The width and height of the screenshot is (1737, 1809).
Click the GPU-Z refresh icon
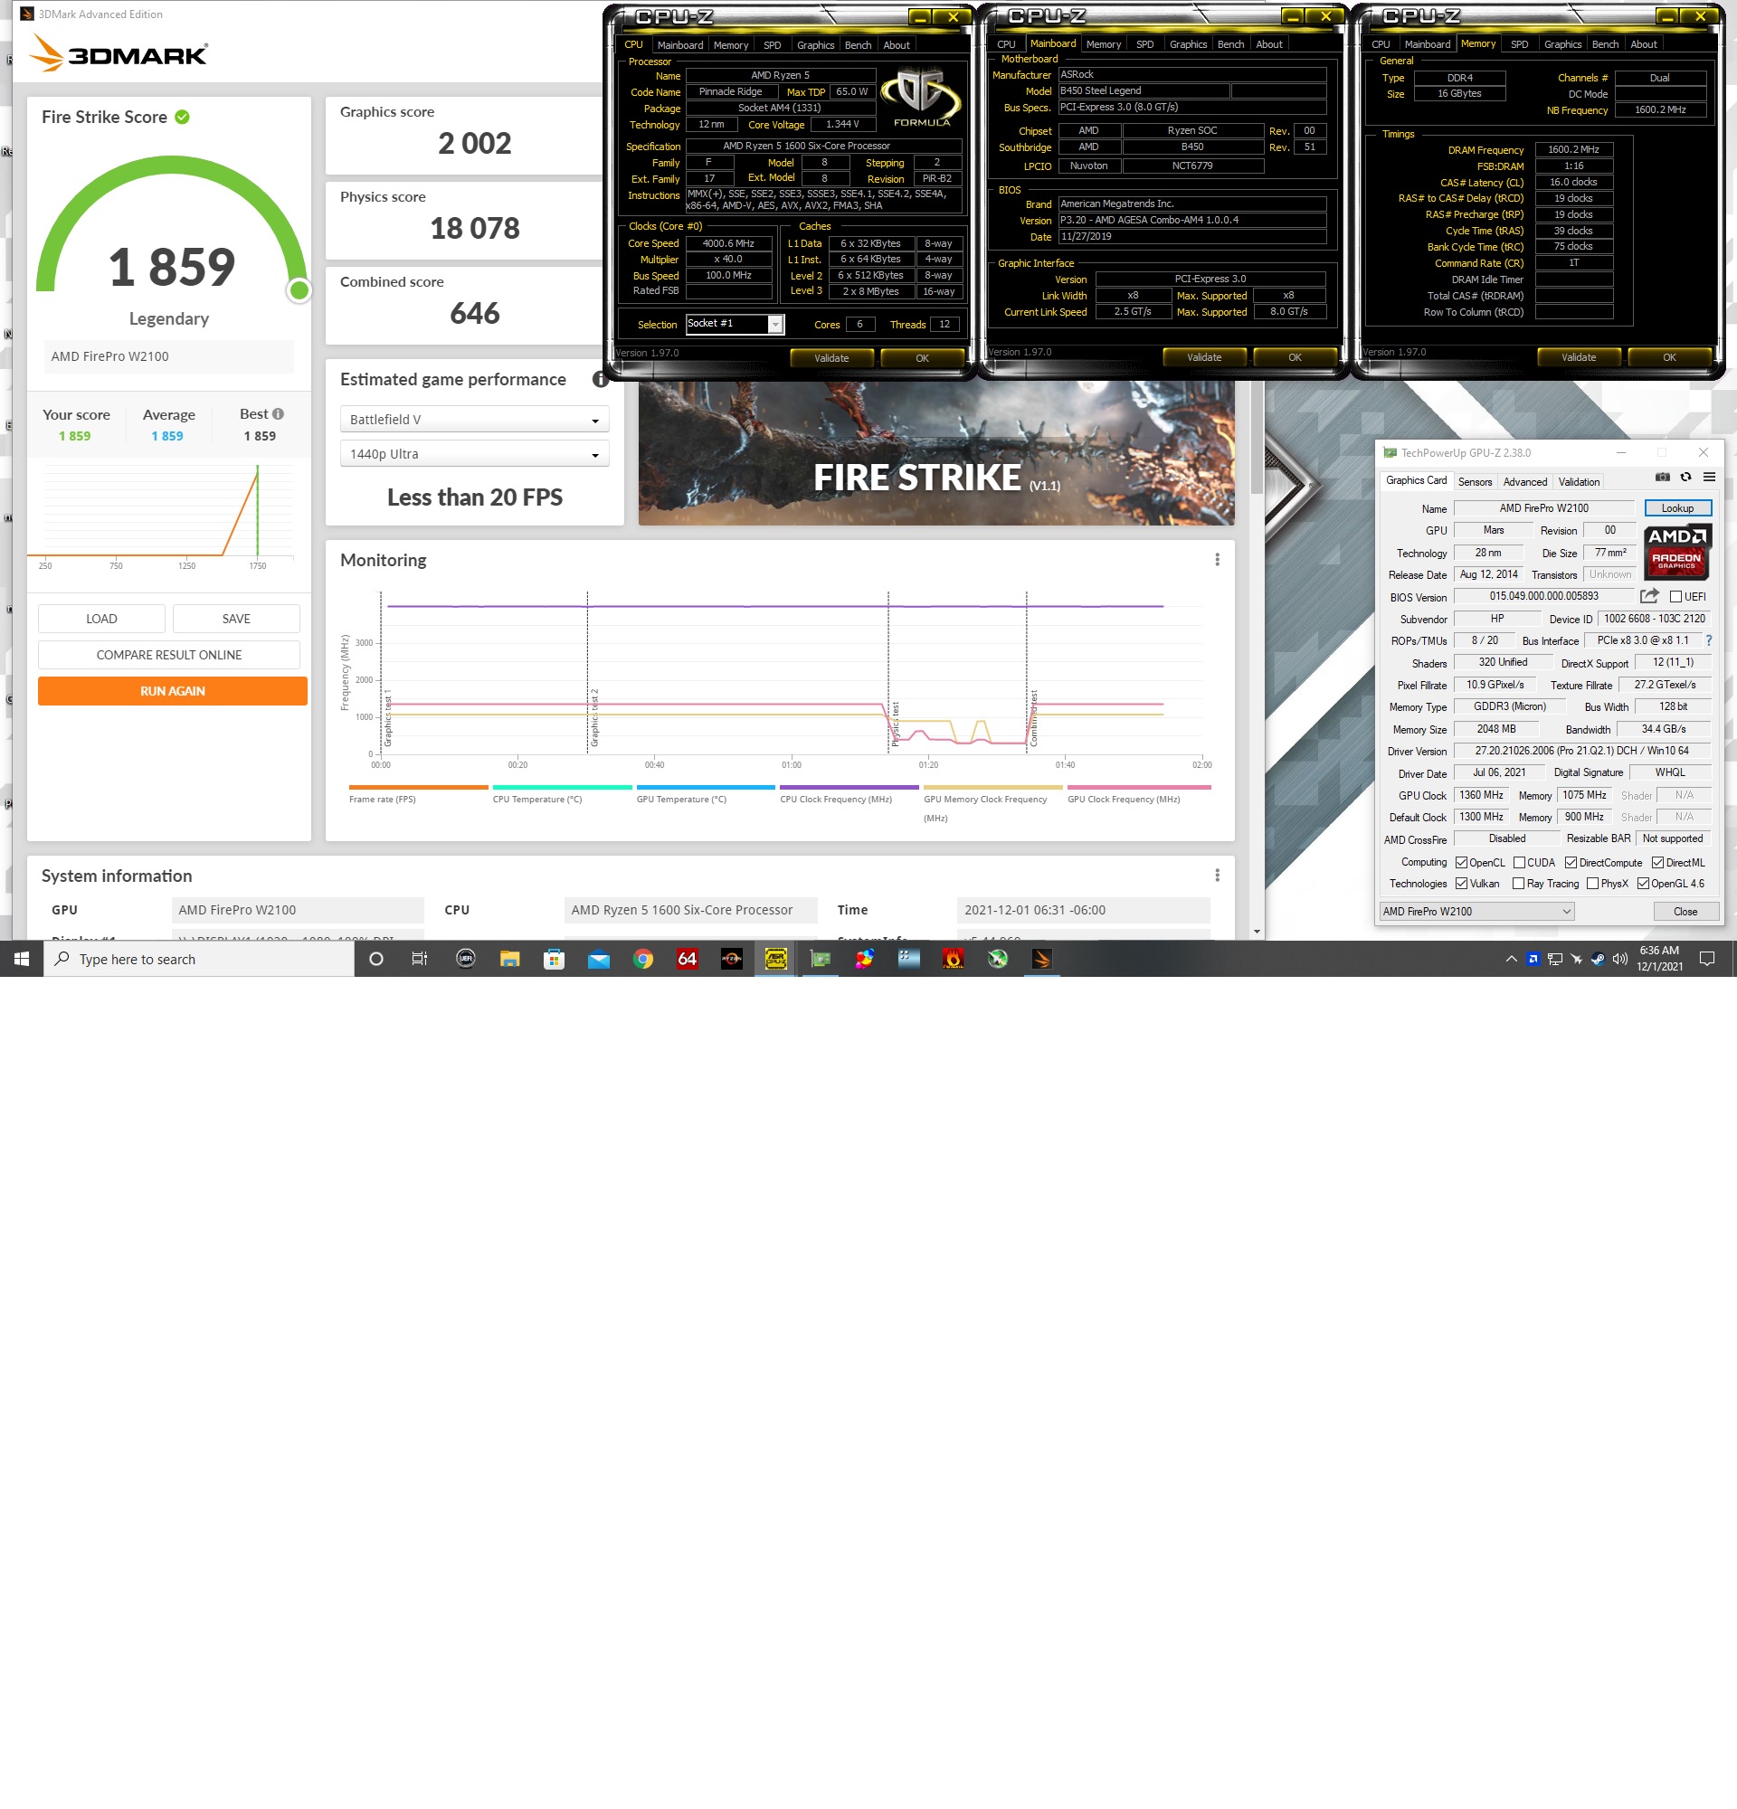(1685, 478)
